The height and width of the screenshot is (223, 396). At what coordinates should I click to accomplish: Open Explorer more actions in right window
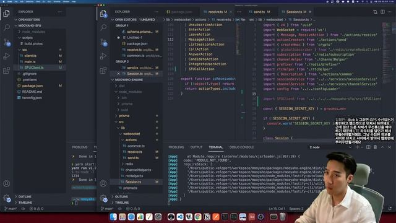click(157, 12)
